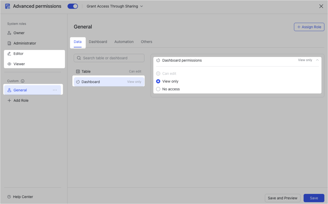Collapse the Dashboard permissions section chevron

[x=317, y=60]
